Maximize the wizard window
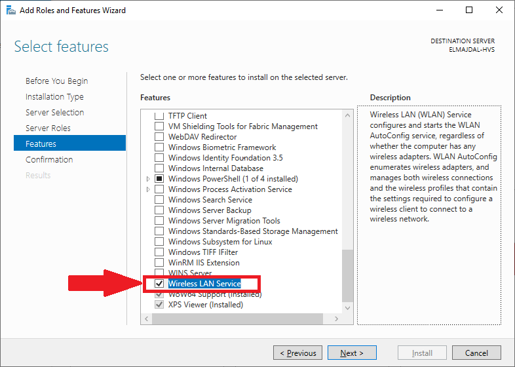 pos(469,10)
